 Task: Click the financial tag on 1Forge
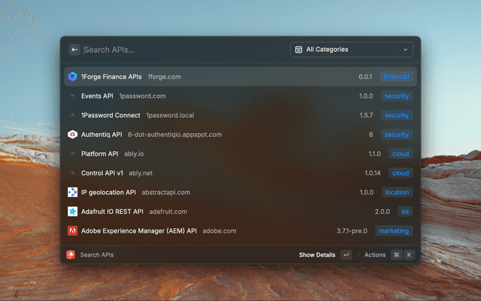[x=396, y=77]
